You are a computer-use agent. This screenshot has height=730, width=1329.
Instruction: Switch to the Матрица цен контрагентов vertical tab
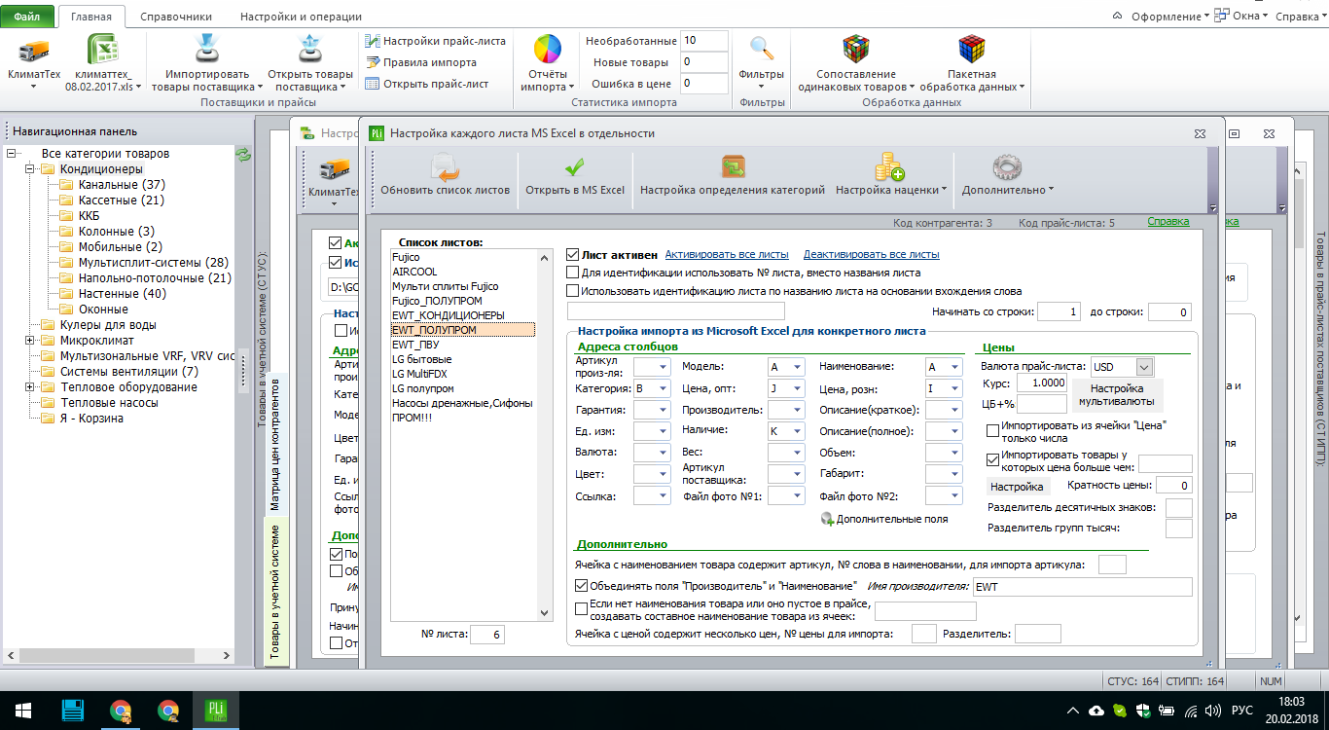[x=274, y=444]
